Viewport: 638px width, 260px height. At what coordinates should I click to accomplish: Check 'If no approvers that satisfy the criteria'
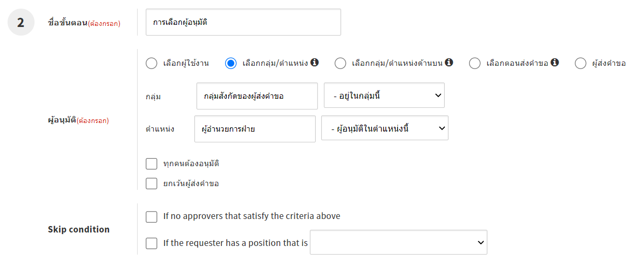click(152, 216)
